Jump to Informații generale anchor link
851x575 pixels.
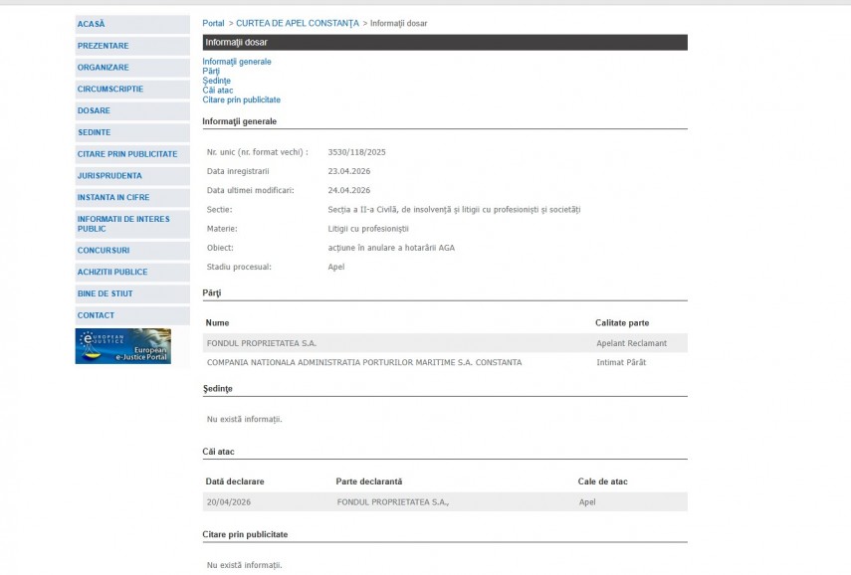pos(237,62)
